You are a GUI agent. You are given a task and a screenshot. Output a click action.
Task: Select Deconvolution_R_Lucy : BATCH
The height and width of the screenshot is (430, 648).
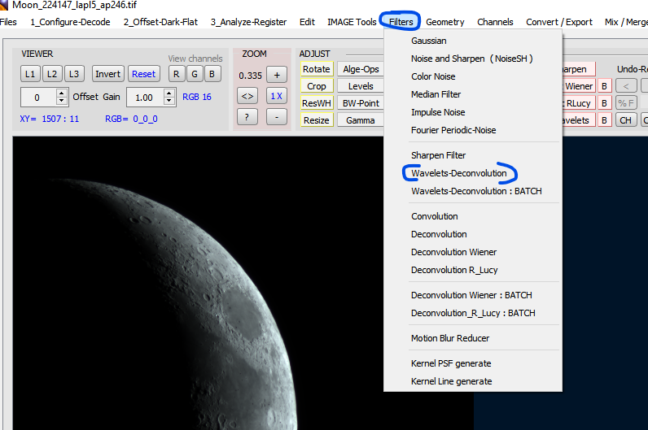[473, 313]
